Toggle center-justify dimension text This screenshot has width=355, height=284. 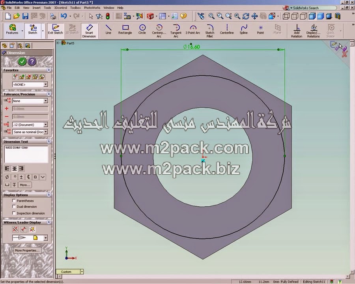tap(14, 168)
